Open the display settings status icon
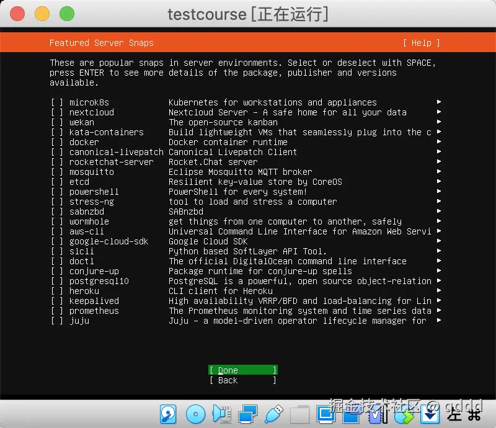 point(325,414)
